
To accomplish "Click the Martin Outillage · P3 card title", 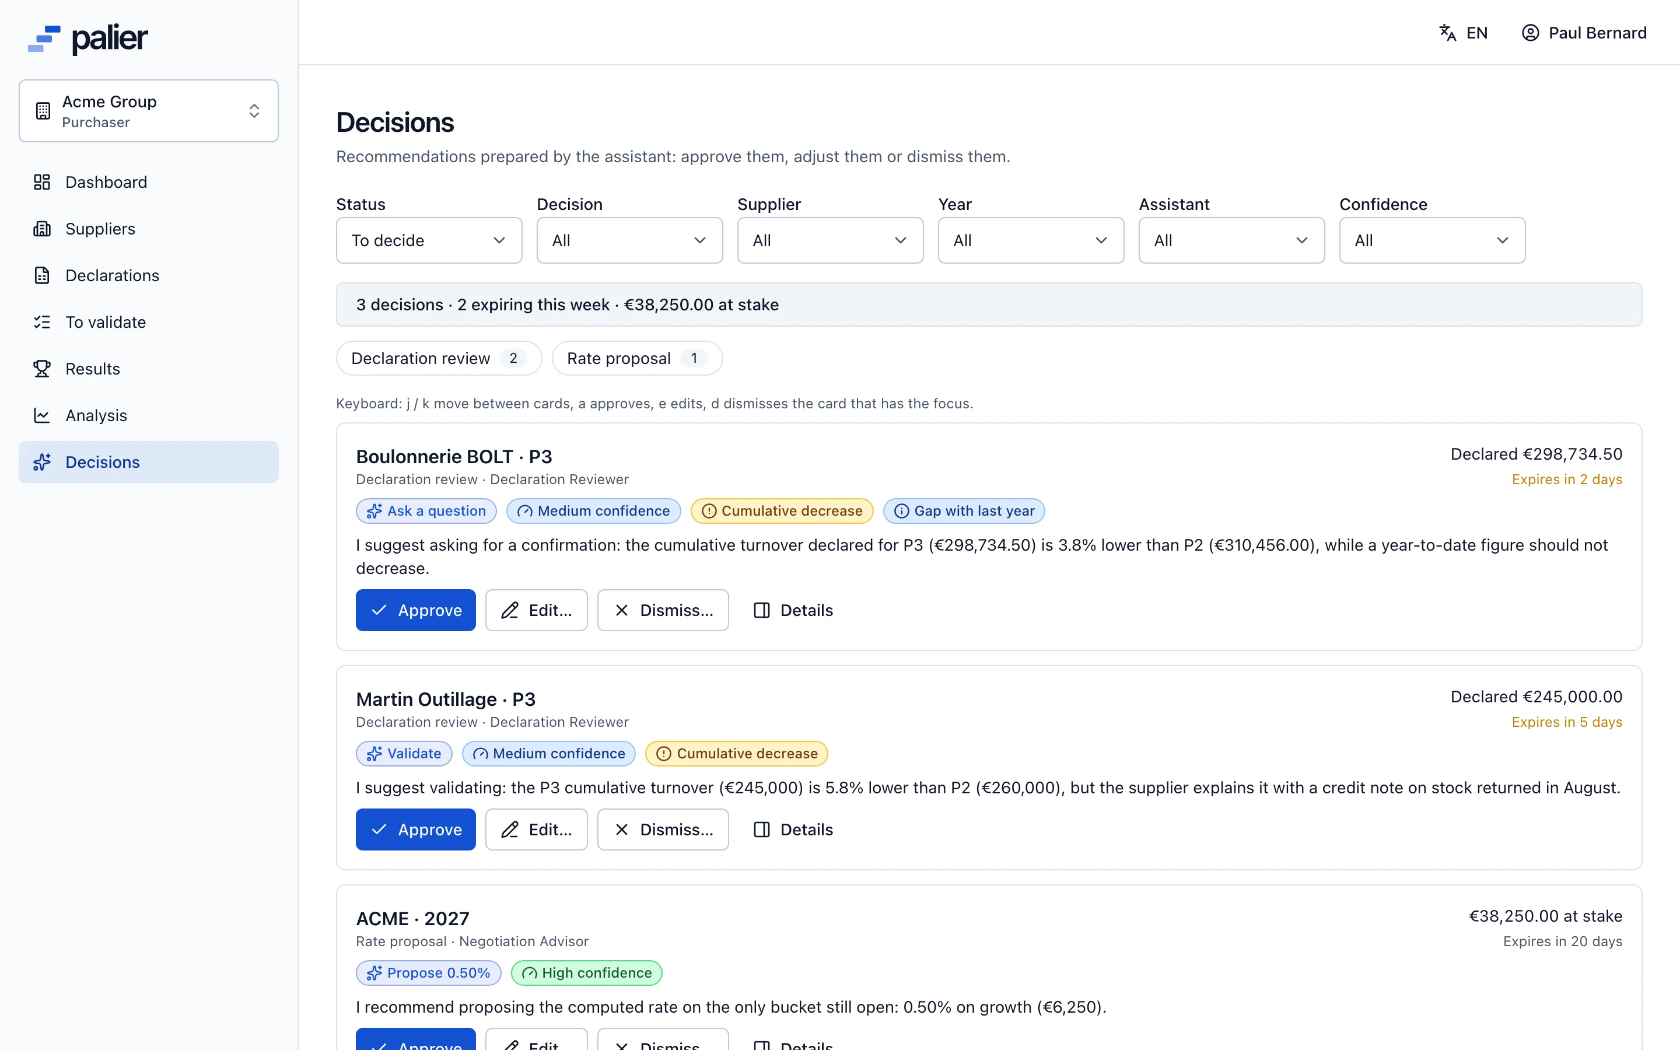I will tap(446, 699).
